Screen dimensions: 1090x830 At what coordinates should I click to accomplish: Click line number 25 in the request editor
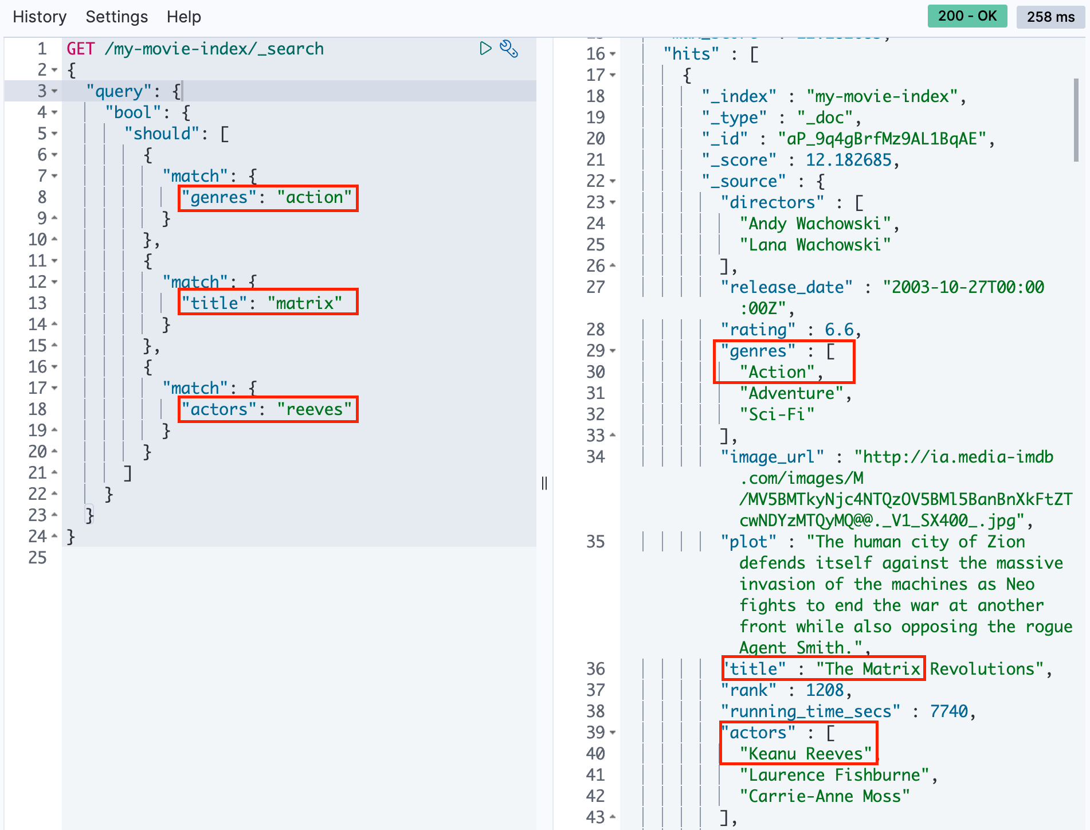coord(38,558)
